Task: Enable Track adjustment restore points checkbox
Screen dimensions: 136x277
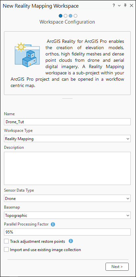Action: point(6,241)
